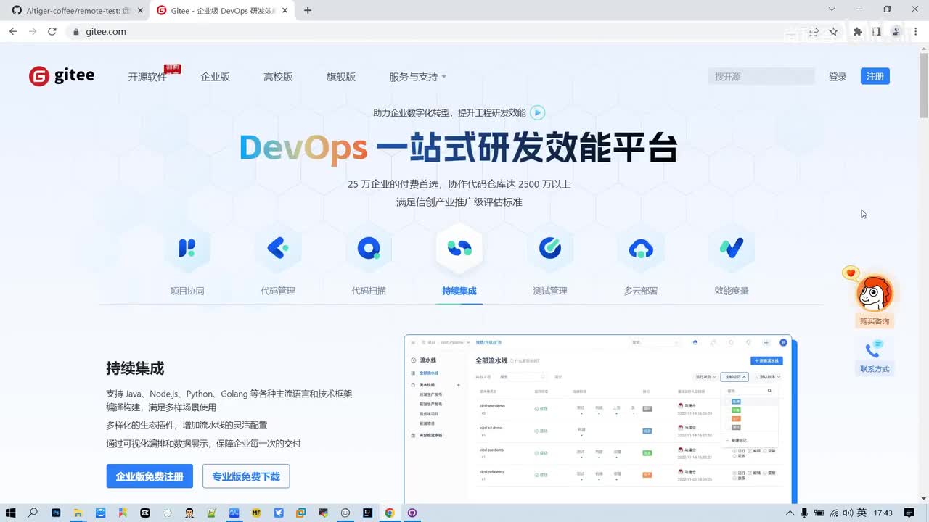Click the 项目协同 label
This screenshot has height=522, width=929.
click(x=187, y=291)
